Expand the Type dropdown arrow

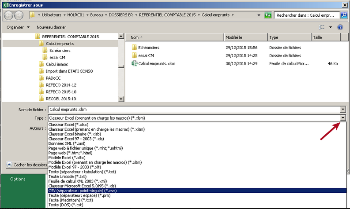[343, 118]
